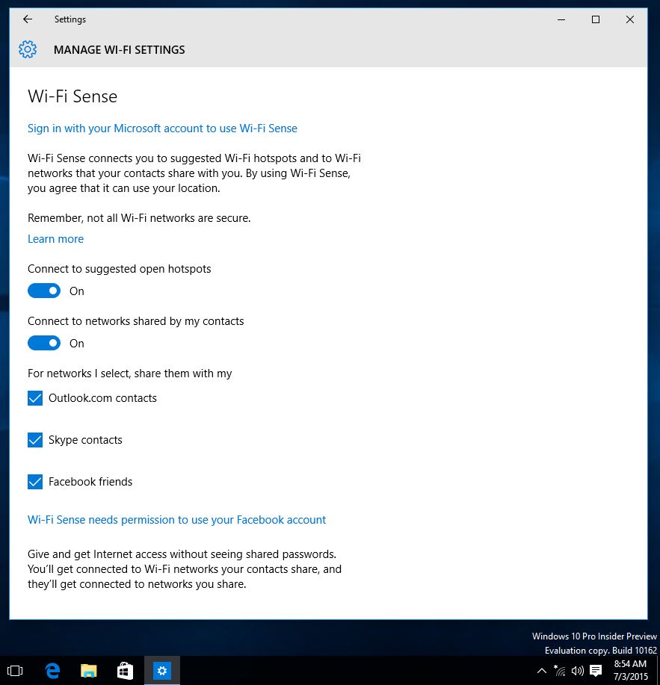The image size is (660, 685).
Task: Turn off Connect to networks shared by contacts
Action: click(43, 344)
